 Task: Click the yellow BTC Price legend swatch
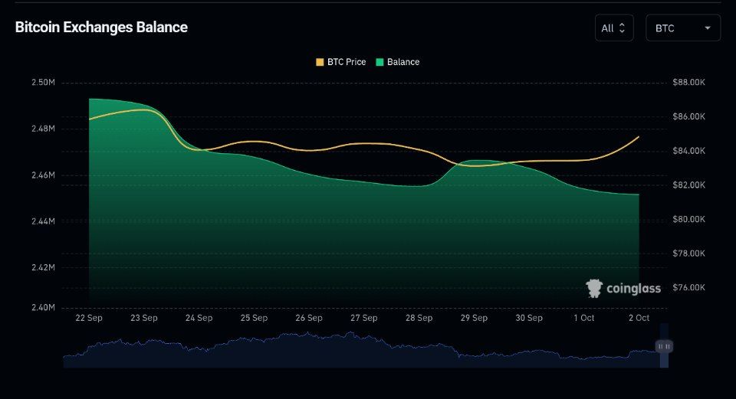(320, 62)
